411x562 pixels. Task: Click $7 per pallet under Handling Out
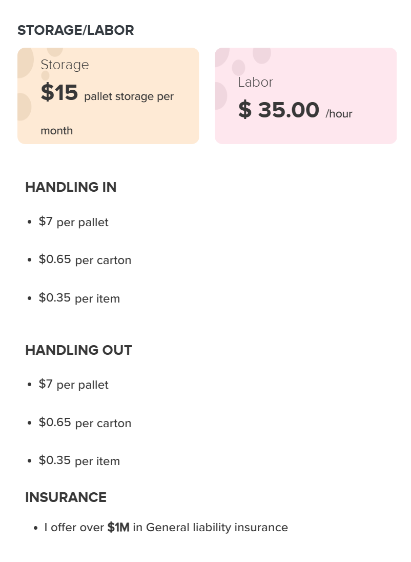[73, 385]
